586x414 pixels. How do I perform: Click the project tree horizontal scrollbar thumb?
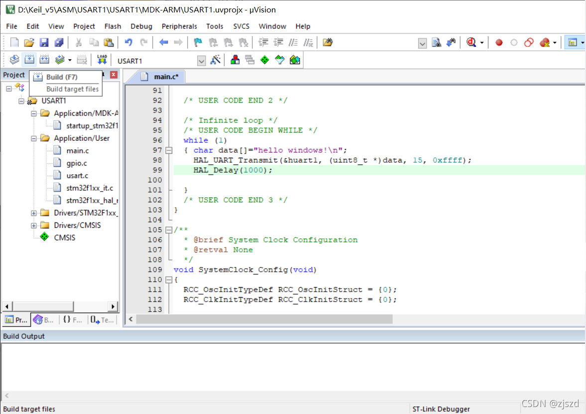click(43, 307)
